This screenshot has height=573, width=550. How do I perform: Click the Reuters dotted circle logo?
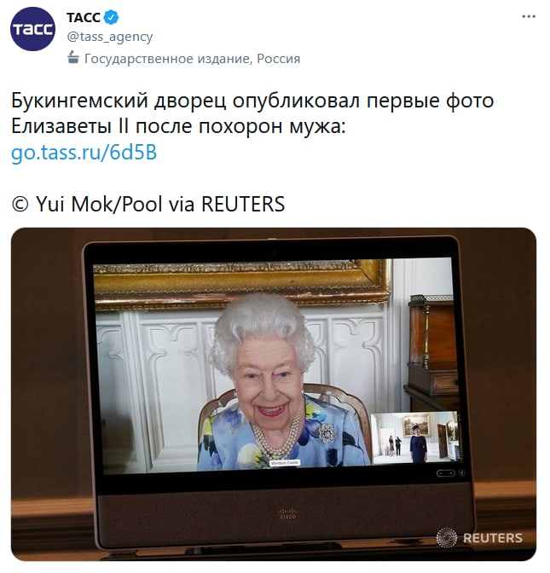[x=447, y=538]
